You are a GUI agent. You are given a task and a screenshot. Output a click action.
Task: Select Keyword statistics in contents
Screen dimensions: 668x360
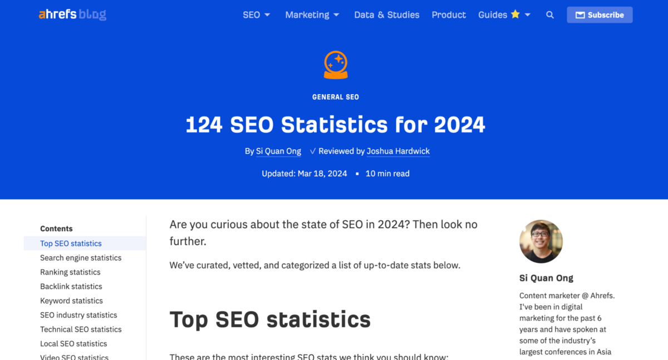pos(71,301)
